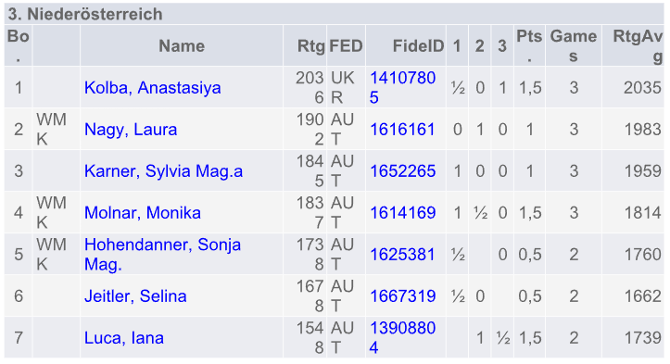Screen dimensions: 670x364
Task: Click the Pts. column header
Action: point(529,45)
